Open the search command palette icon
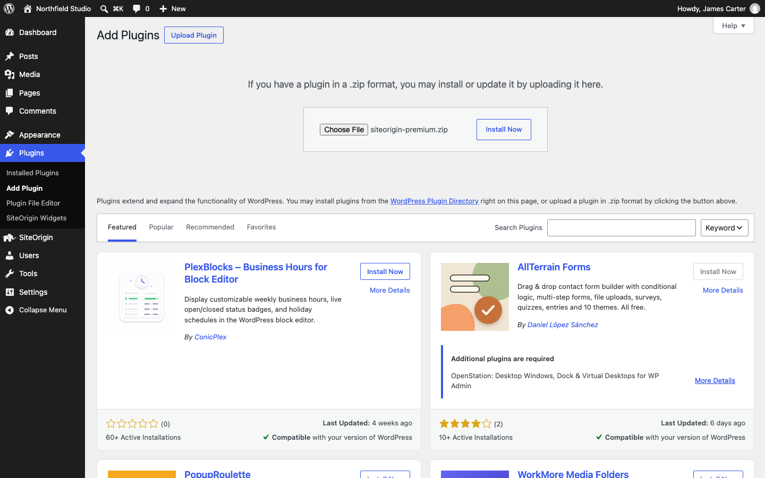 click(104, 8)
